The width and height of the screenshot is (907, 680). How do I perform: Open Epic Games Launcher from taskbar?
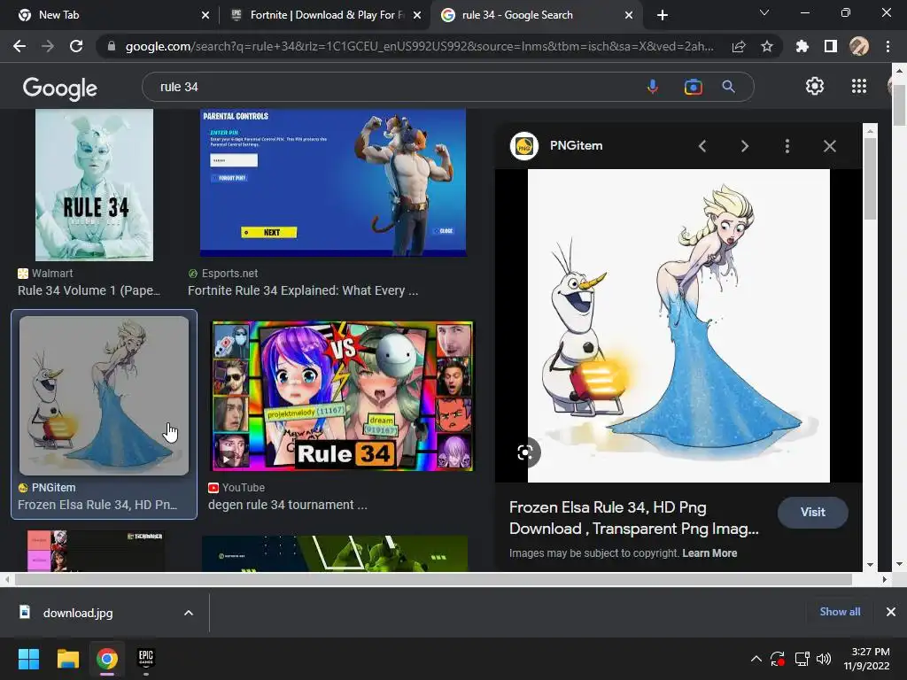pos(146,659)
